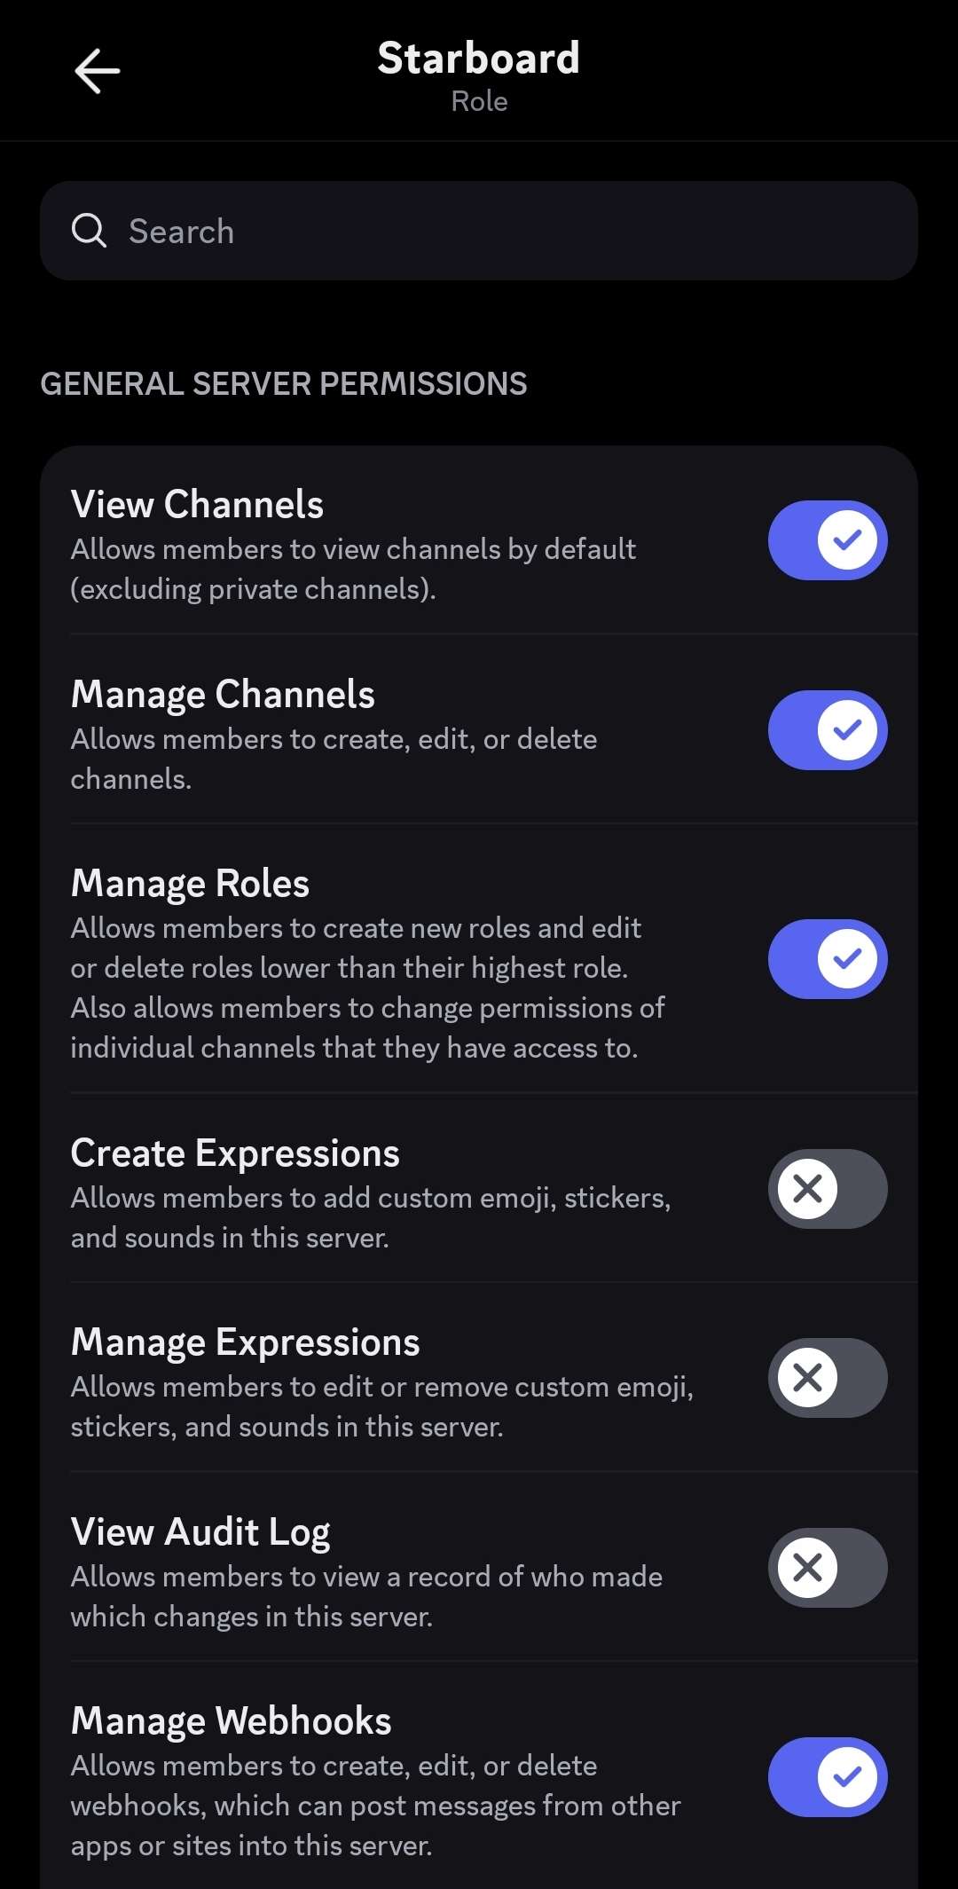Image resolution: width=958 pixels, height=1889 pixels.
Task: Tap the Starboard role title
Action: point(478,59)
